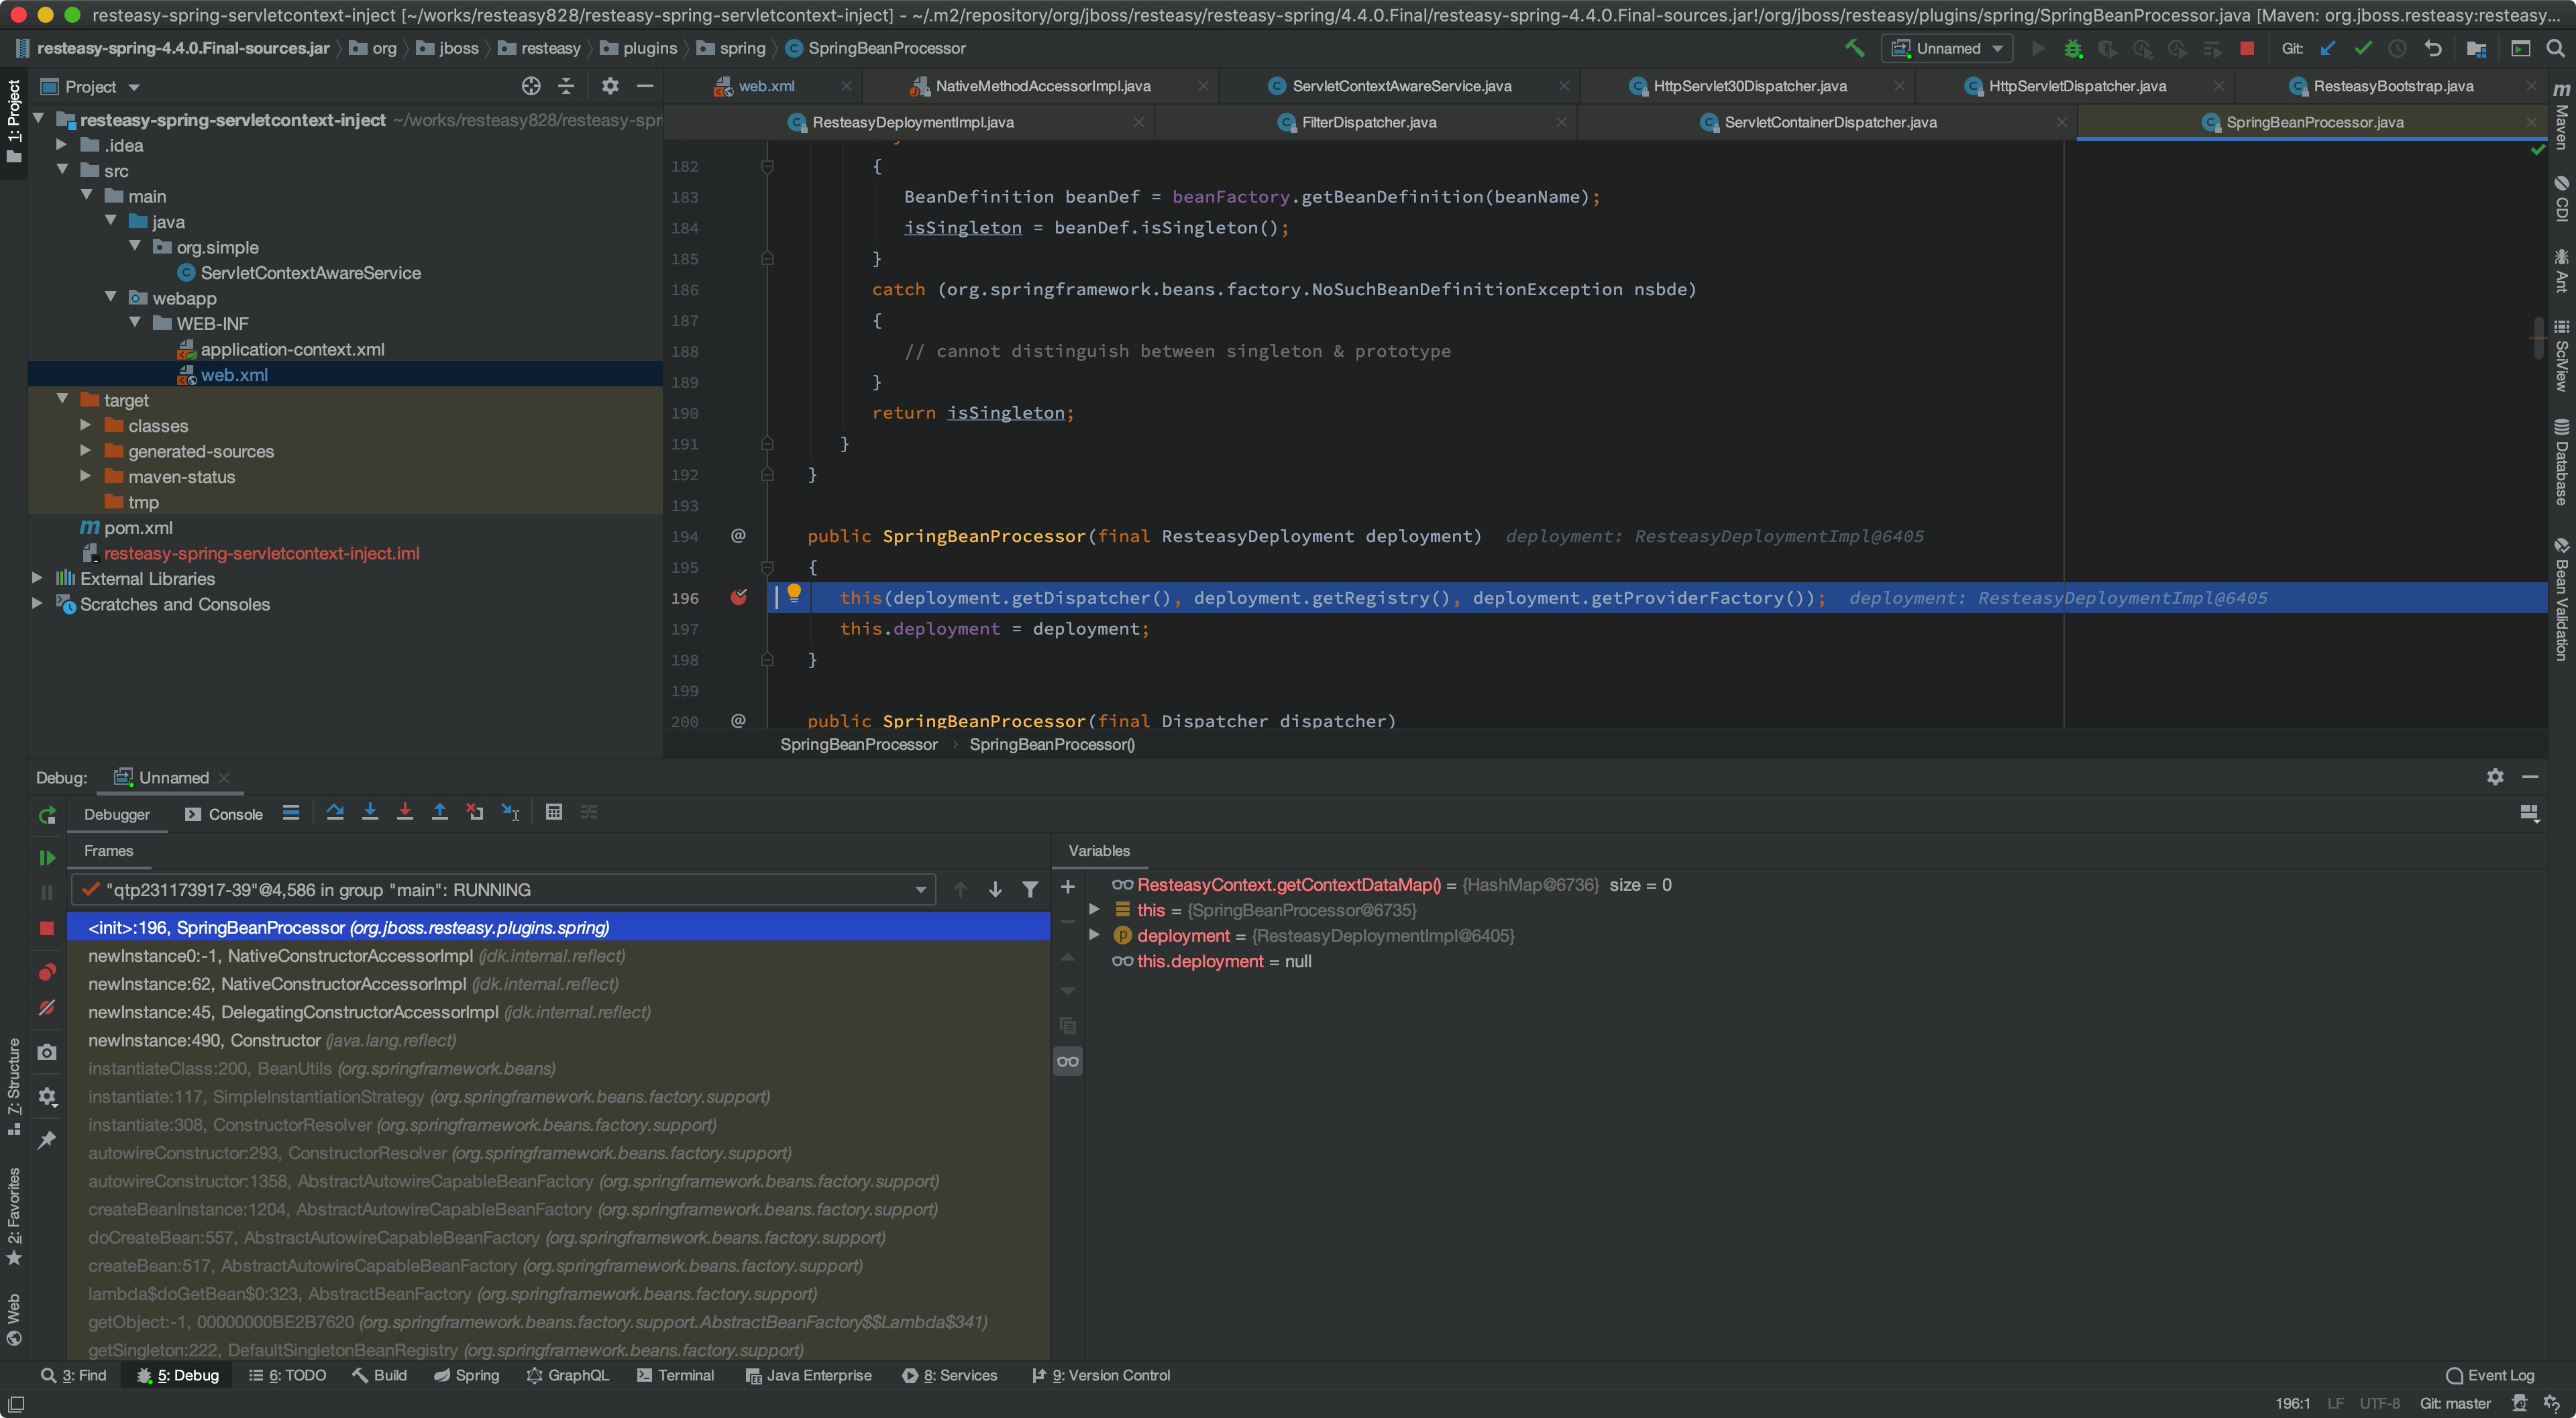Click the Step Over debug icon

tap(335, 812)
